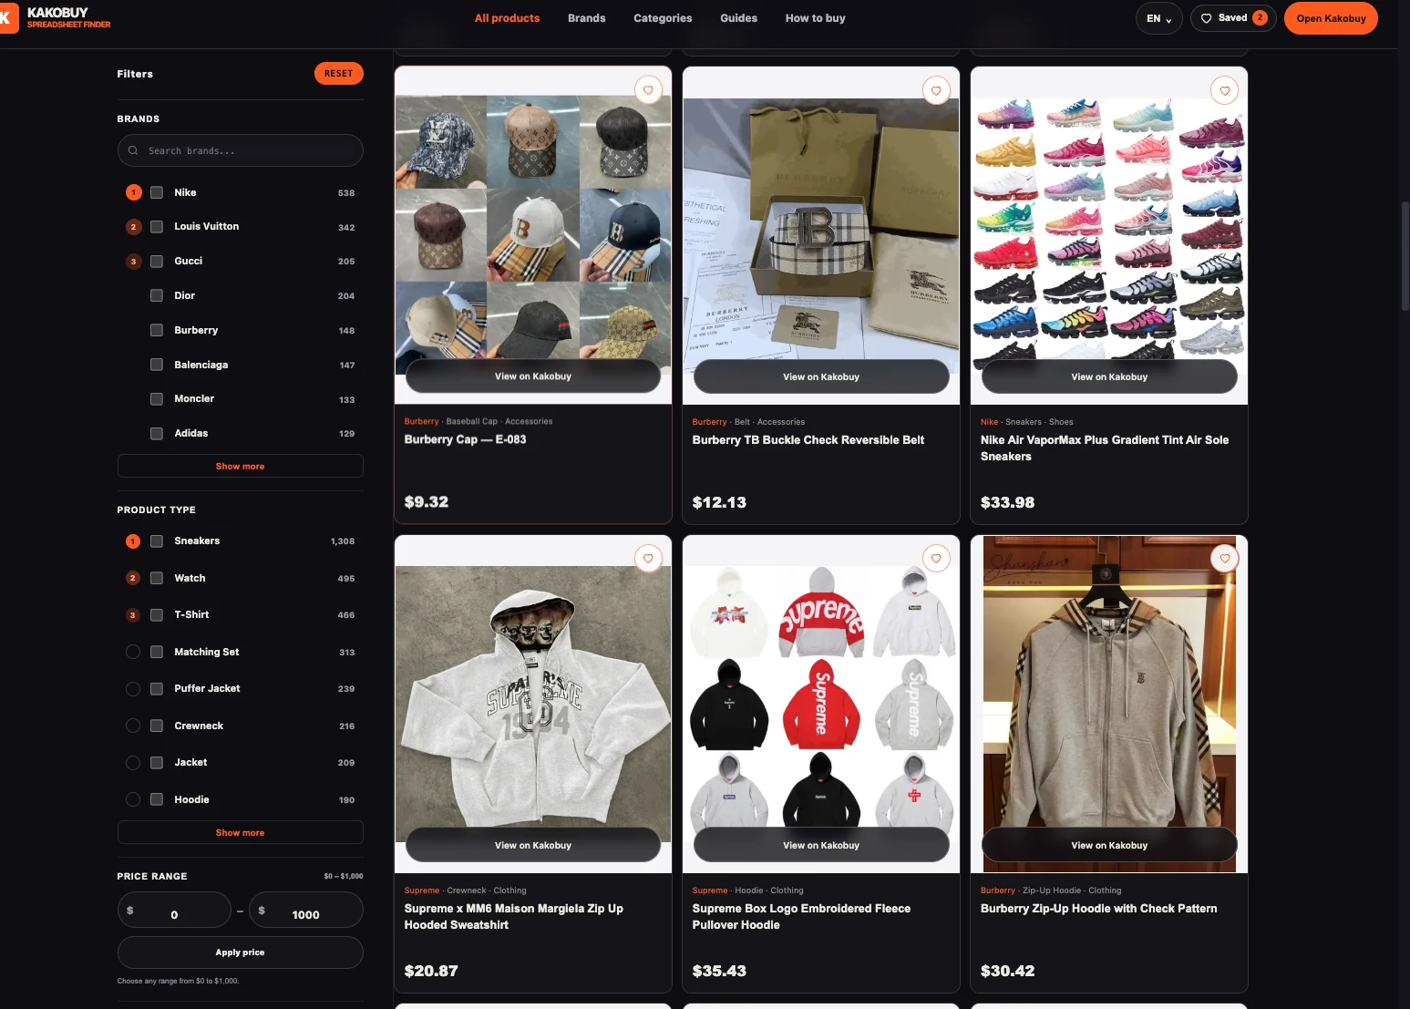Heart the Nike Air VaporMax Plus sneakers
Image resolution: width=1410 pixels, height=1009 pixels.
click(x=1225, y=90)
